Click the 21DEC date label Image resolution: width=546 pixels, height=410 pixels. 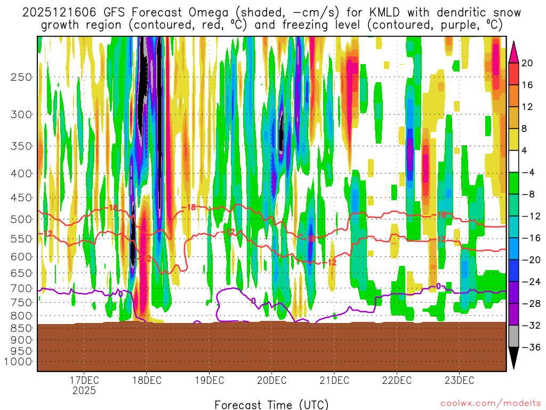click(x=334, y=380)
